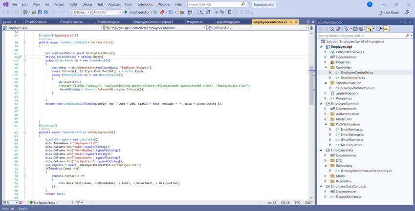Click the SPC indentation indicator
Screen dimensions: 415x211
tap(297, 203)
